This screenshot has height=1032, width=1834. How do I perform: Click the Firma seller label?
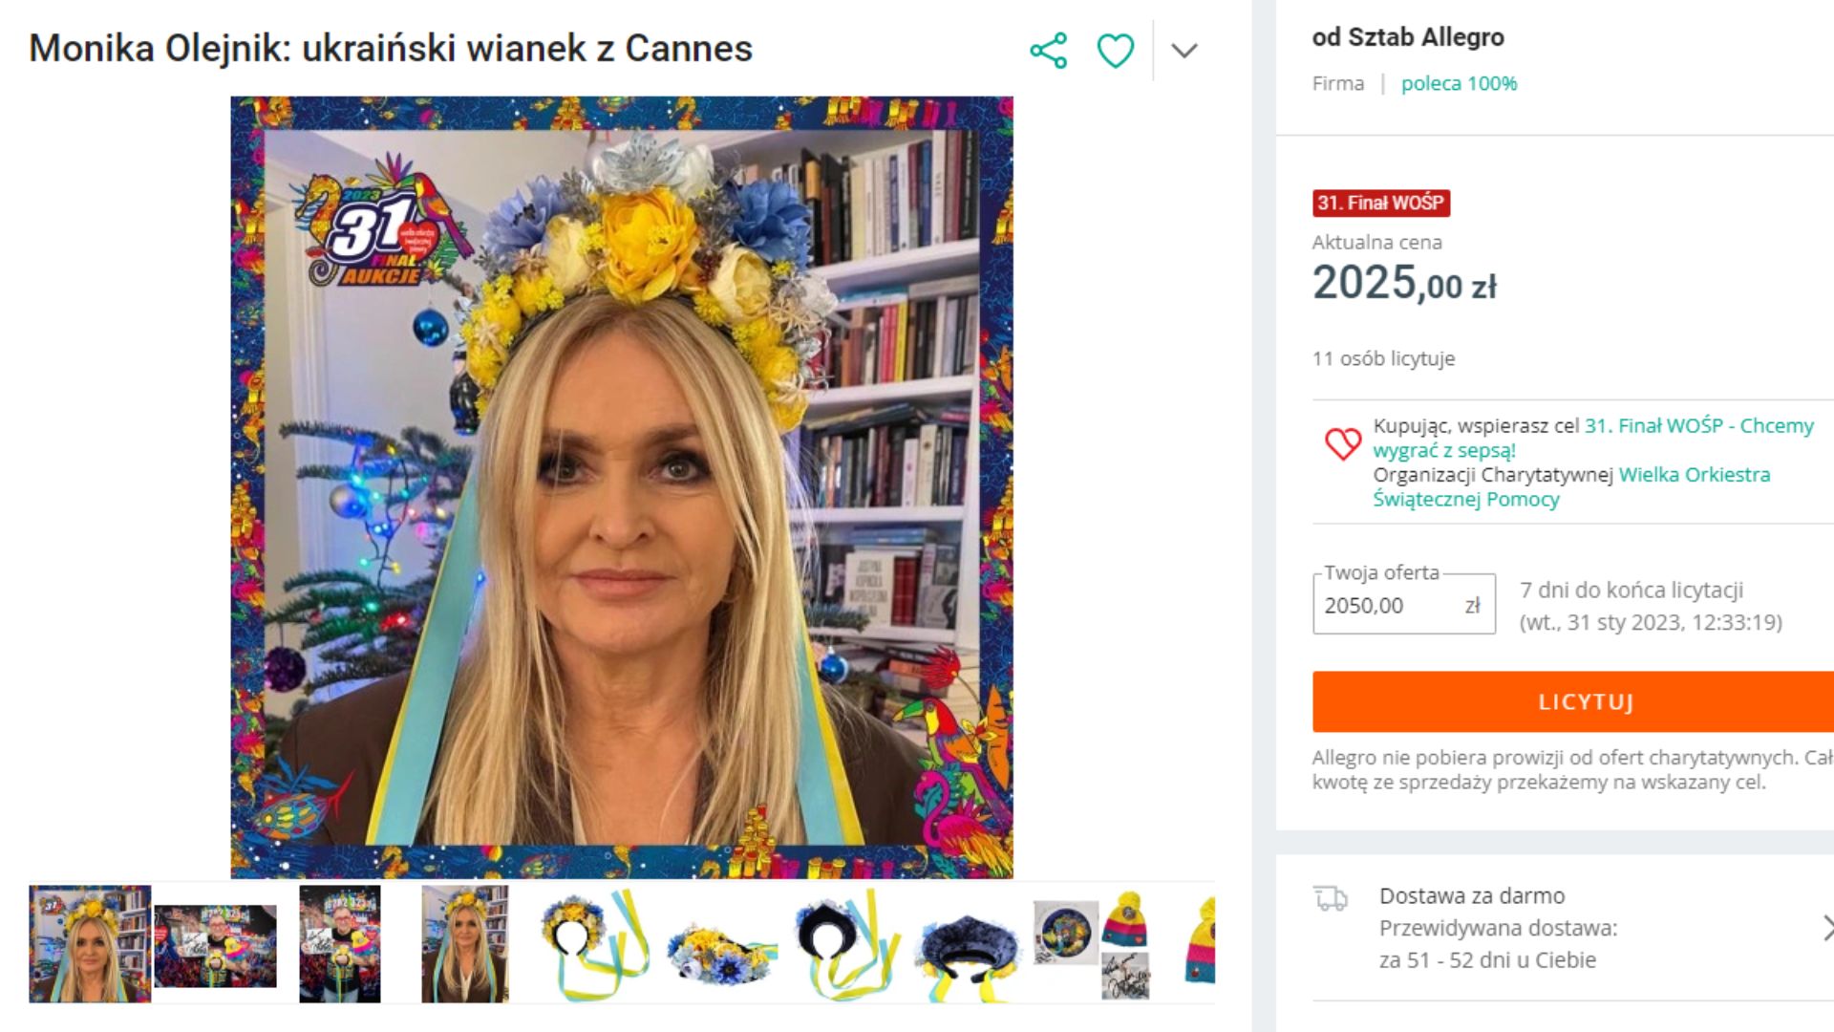pyautogui.click(x=1338, y=84)
